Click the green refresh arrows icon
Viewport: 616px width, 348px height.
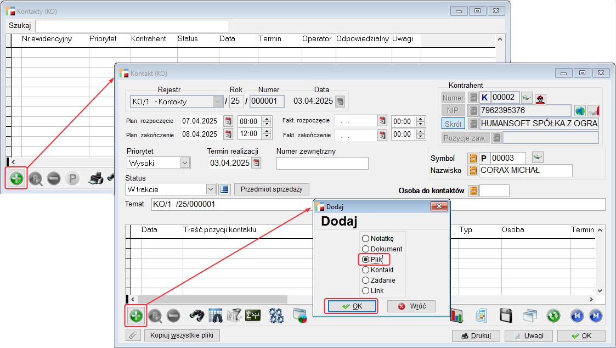click(x=553, y=316)
